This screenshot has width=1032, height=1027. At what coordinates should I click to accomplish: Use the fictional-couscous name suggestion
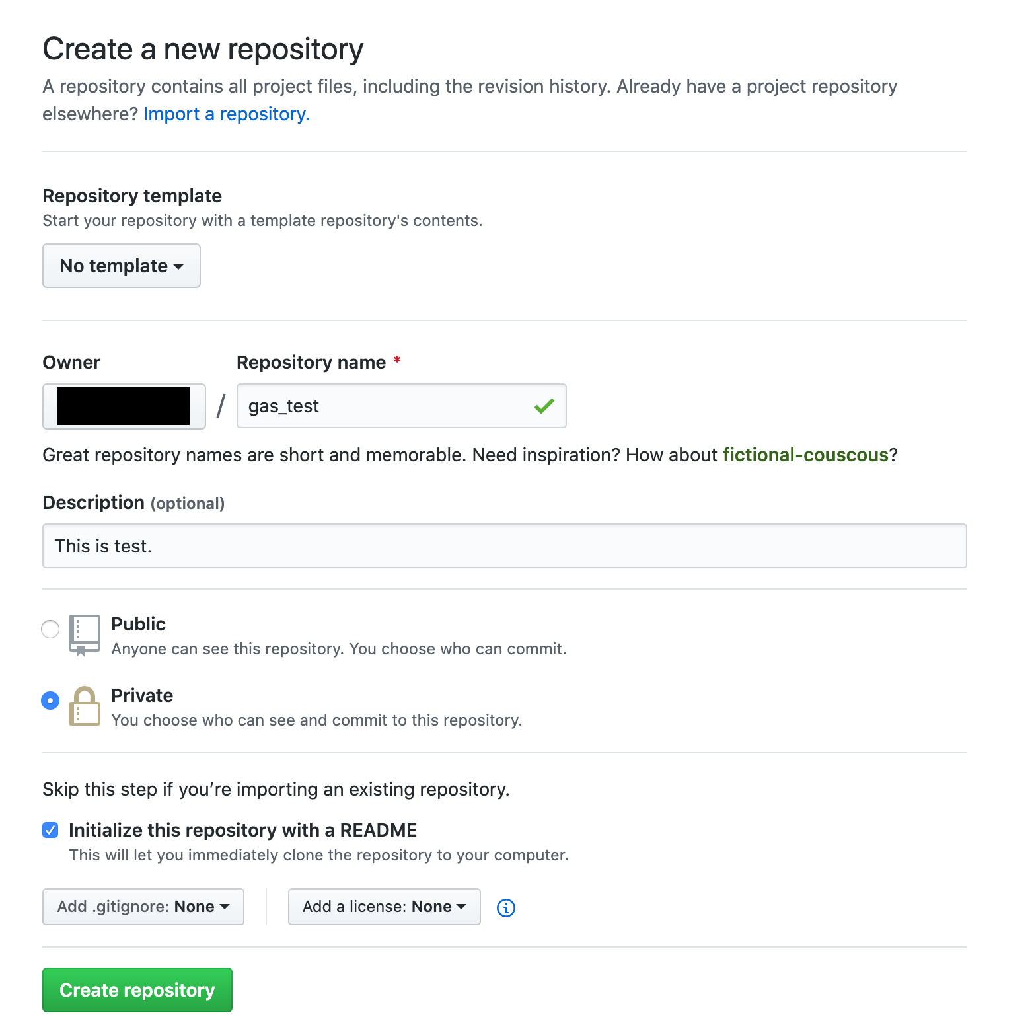coord(805,455)
